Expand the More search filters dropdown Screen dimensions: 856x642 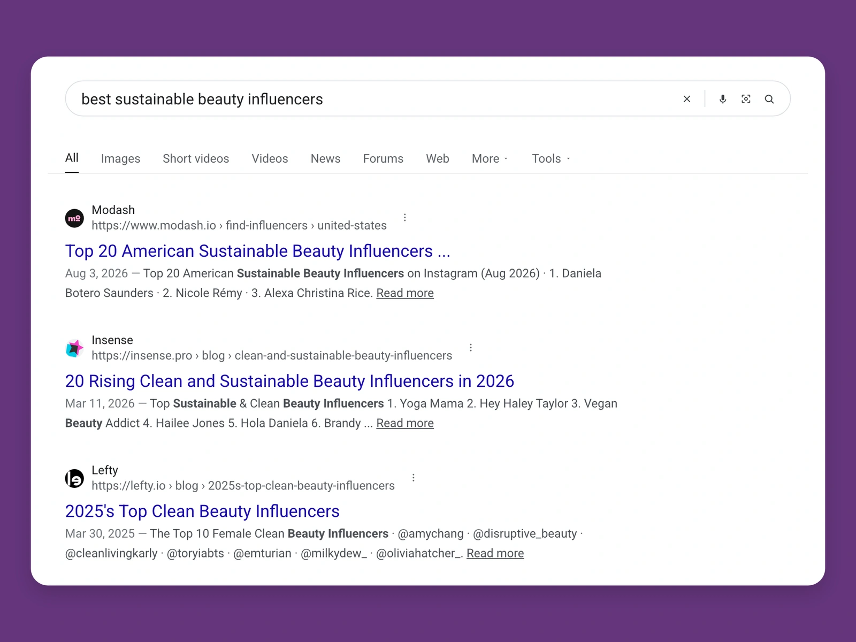[x=490, y=158]
